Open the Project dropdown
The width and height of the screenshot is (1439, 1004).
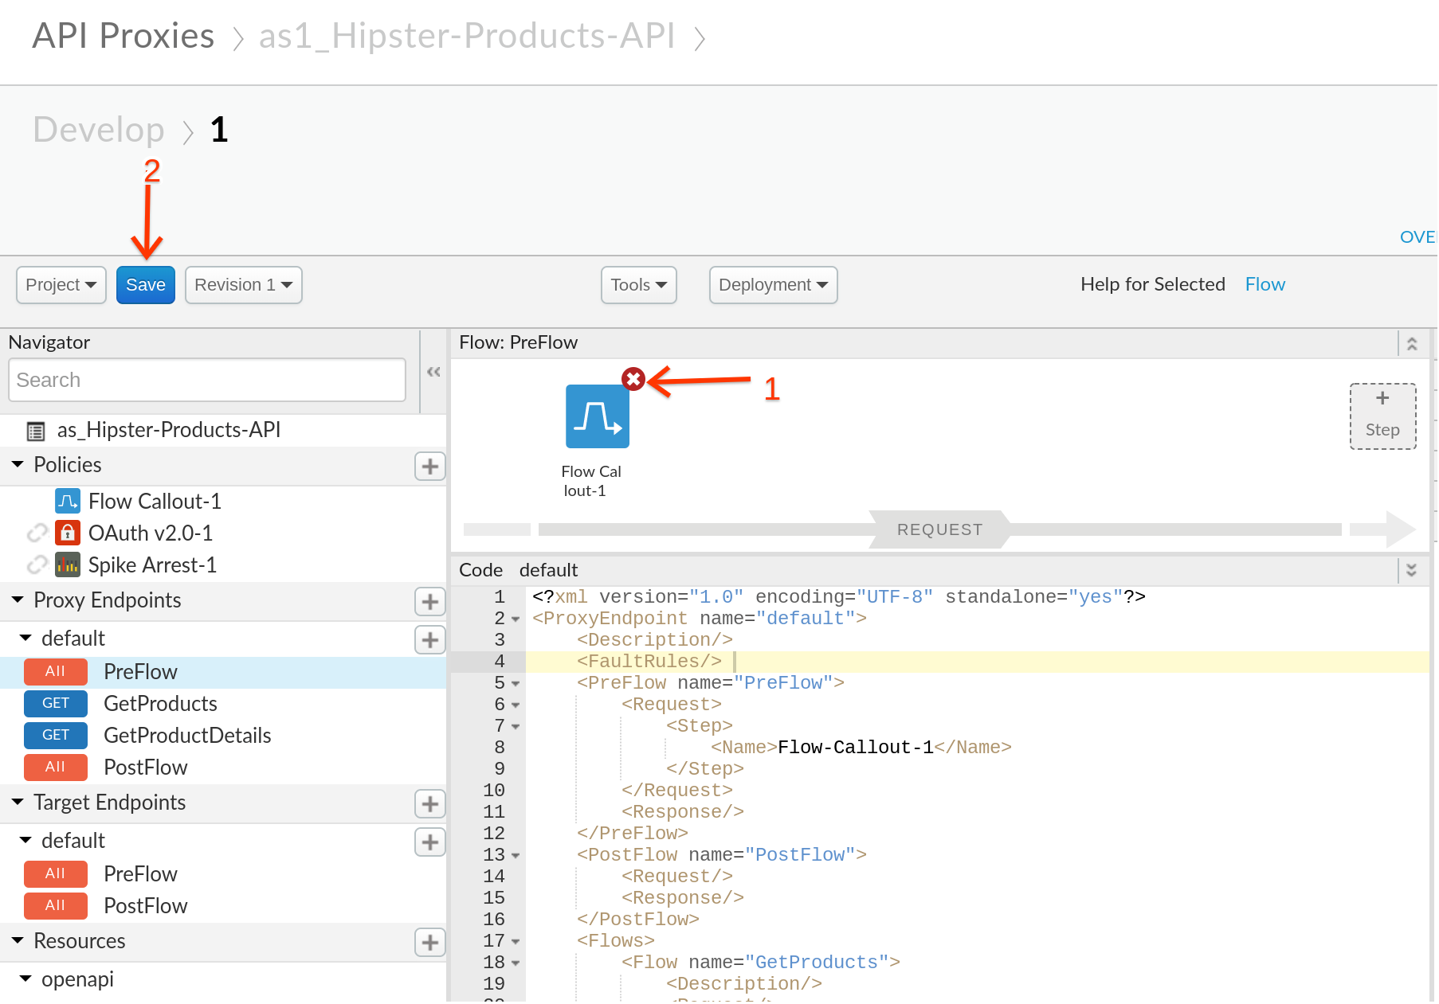pos(61,285)
